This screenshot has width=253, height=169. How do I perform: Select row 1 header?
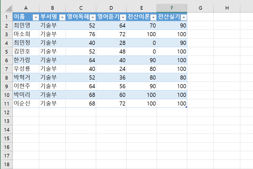tap(6, 17)
